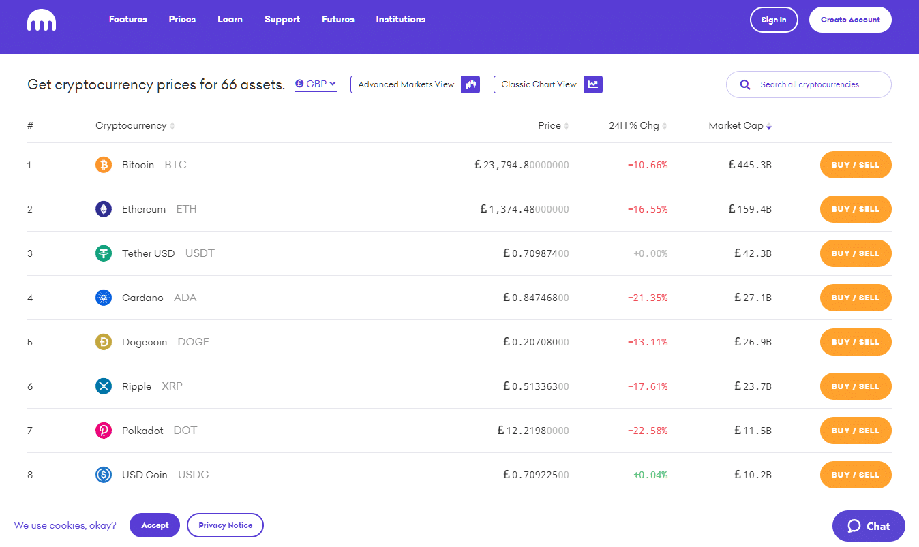The image size is (919, 547).
Task: Click the Ethereum name link
Action: click(144, 209)
